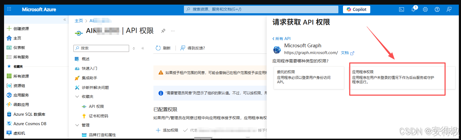The height and width of the screenshot is (140, 461).
Task: Open Azure SQL database icon
Action: point(9,114)
